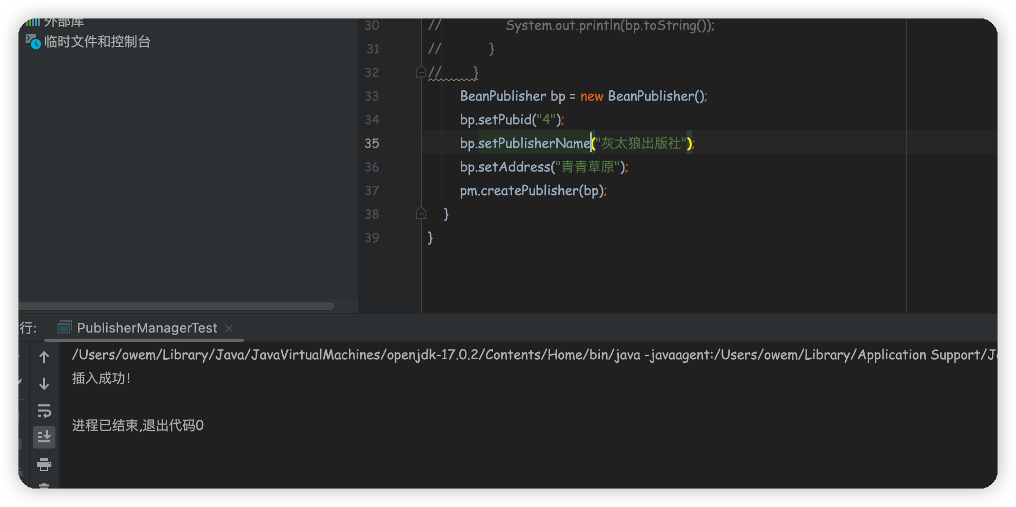Click the console text 进程已结束,退出代码0
Screen dimensions: 1016x507
point(138,426)
